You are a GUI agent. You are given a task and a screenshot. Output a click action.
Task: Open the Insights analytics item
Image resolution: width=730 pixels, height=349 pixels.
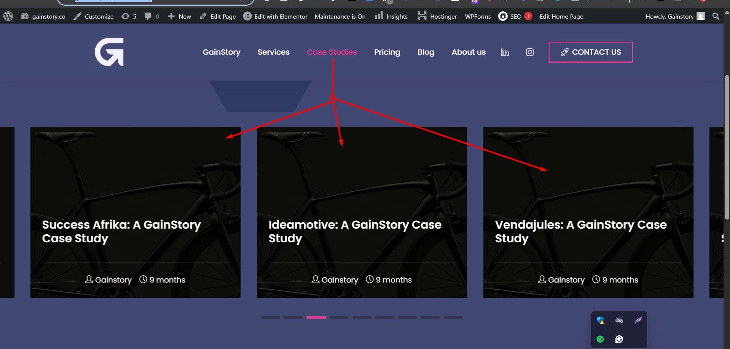(x=391, y=16)
